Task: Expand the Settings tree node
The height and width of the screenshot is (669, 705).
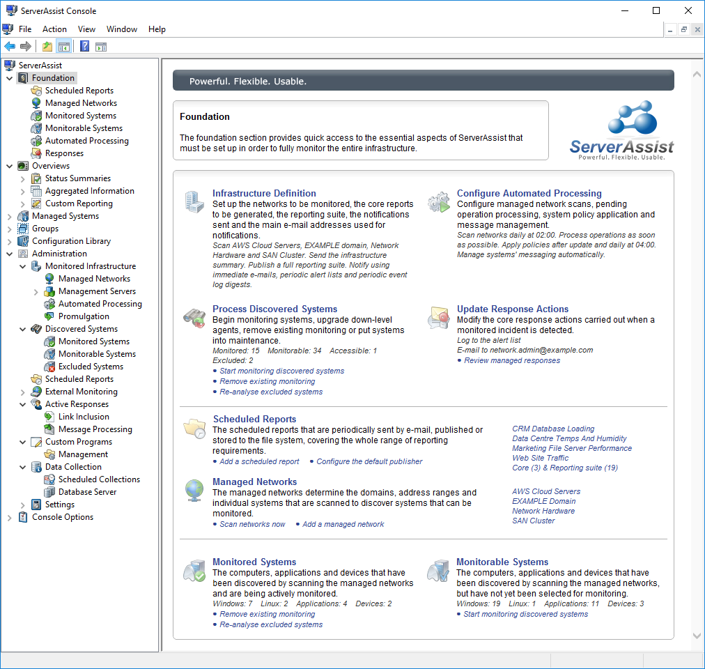Action: point(22,505)
